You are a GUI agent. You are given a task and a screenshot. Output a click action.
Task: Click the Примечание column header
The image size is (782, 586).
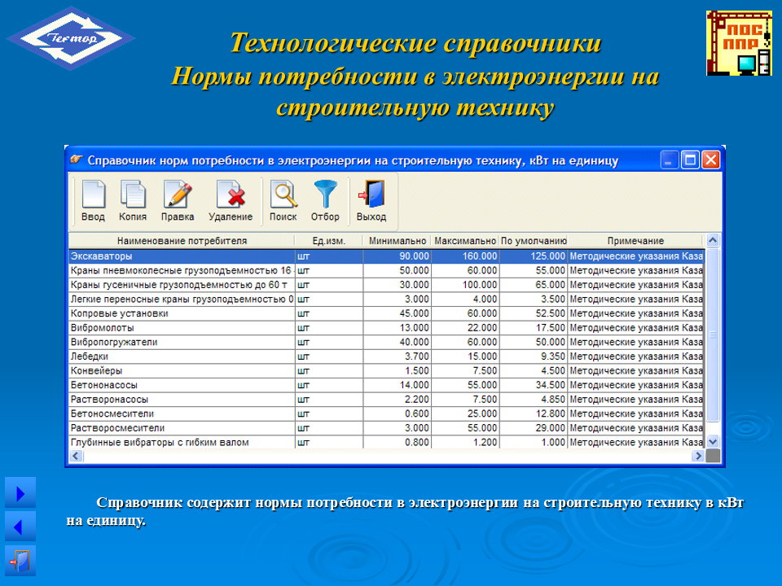635,241
